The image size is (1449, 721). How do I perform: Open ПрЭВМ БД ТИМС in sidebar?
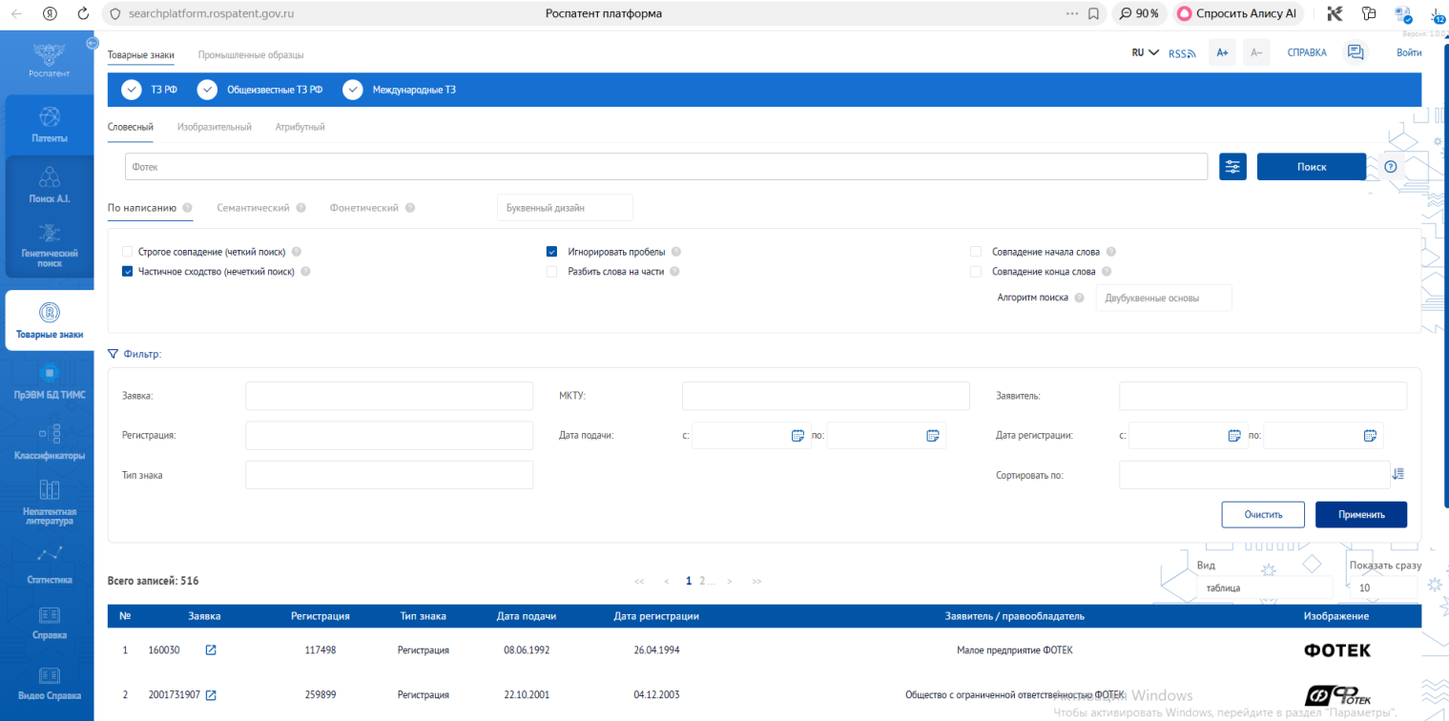point(49,382)
